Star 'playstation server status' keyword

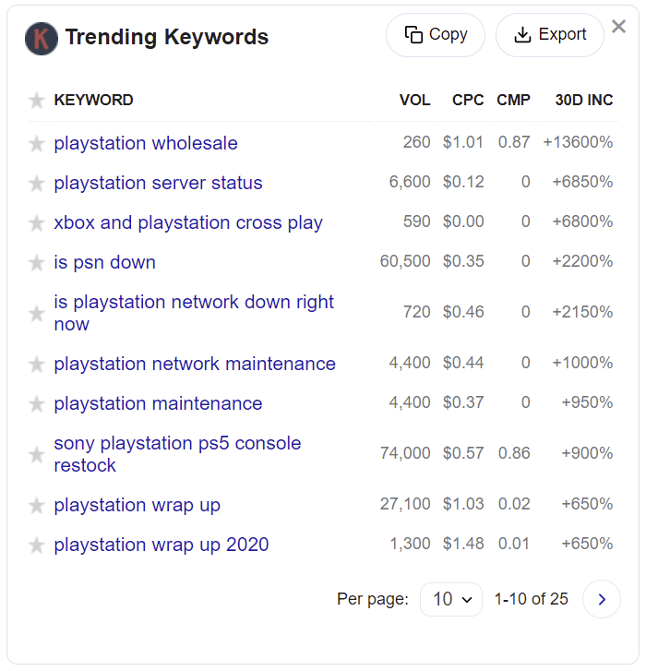[37, 184]
